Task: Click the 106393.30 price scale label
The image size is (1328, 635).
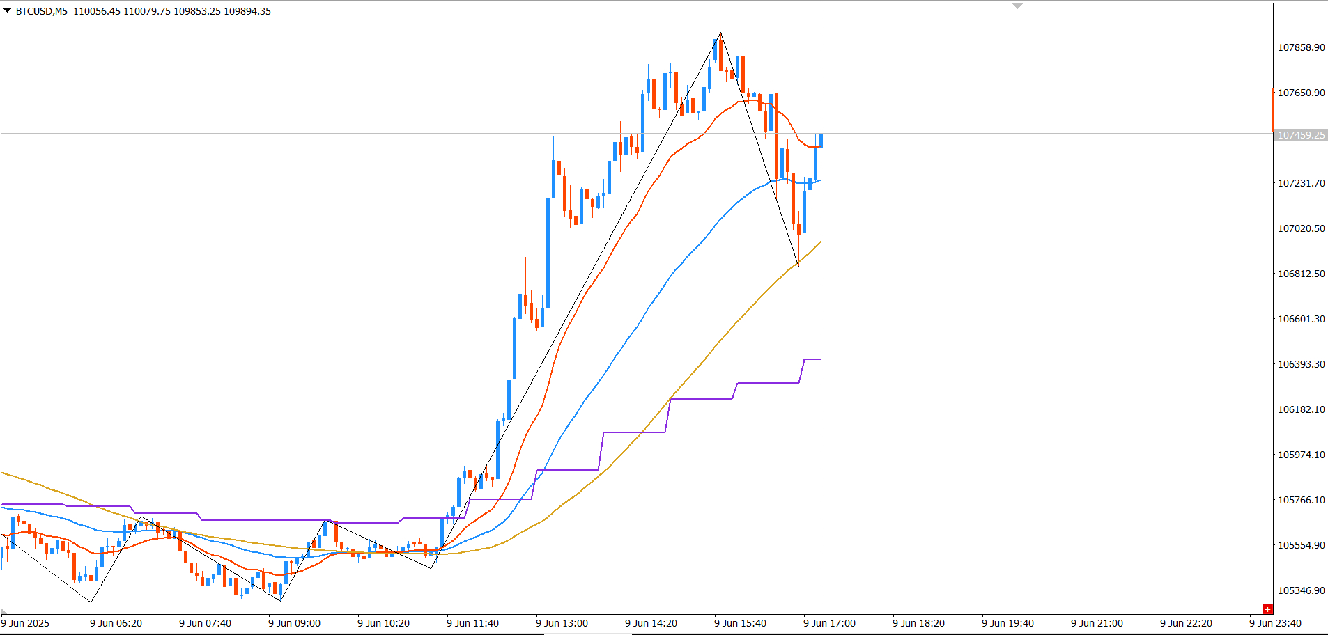Action: coord(1301,364)
